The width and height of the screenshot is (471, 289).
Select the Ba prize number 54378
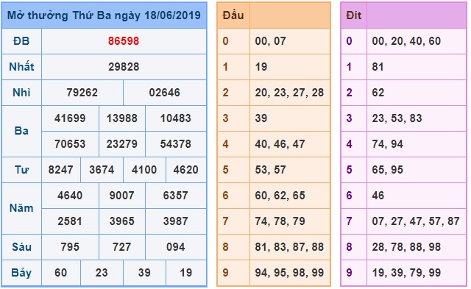pos(176,144)
